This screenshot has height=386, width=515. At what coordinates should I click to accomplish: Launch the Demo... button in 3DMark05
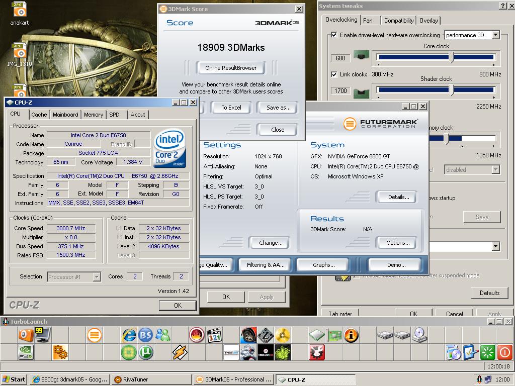(396, 265)
